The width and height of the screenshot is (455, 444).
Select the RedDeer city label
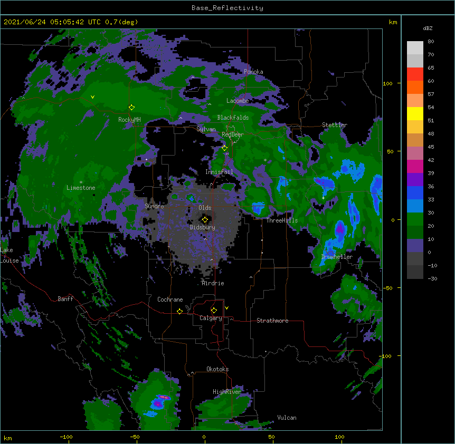[x=233, y=134]
